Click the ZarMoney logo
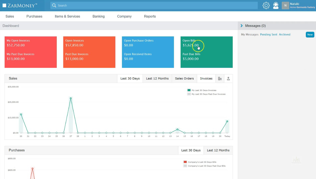This screenshot has width=316, height=179. click(x=20, y=5)
